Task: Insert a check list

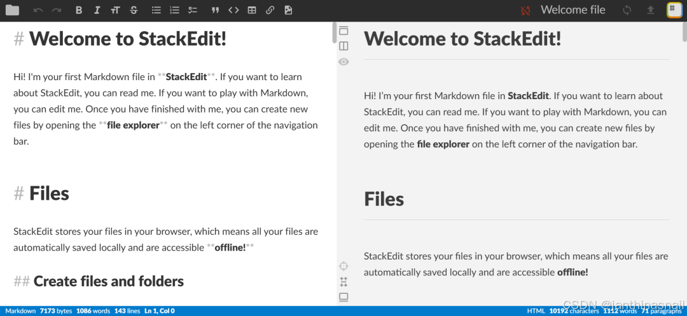Action: [x=193, y=10]
